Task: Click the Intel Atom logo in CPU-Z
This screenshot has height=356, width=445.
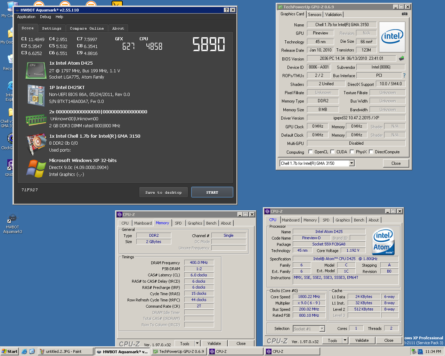Action: [383, 242]
